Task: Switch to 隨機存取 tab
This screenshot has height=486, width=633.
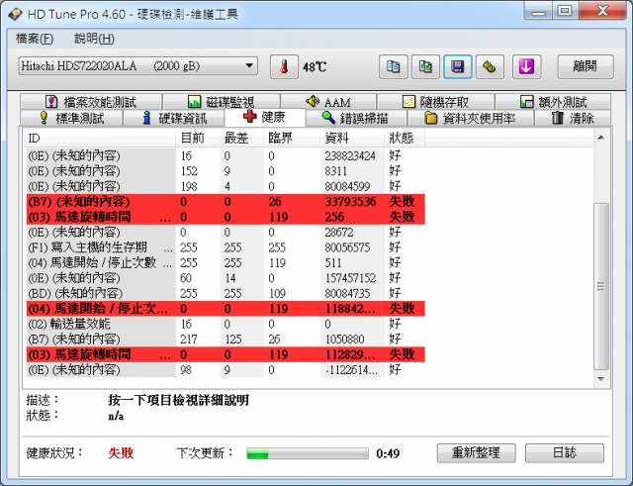Action: coord(435,101)
